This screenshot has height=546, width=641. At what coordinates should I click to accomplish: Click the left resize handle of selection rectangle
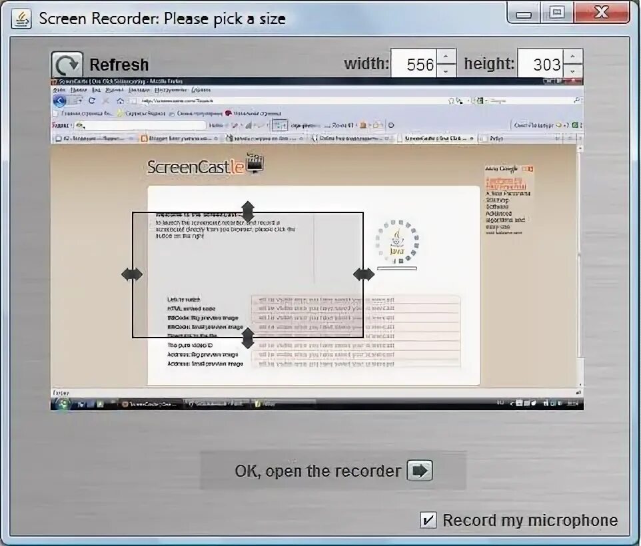132,274
